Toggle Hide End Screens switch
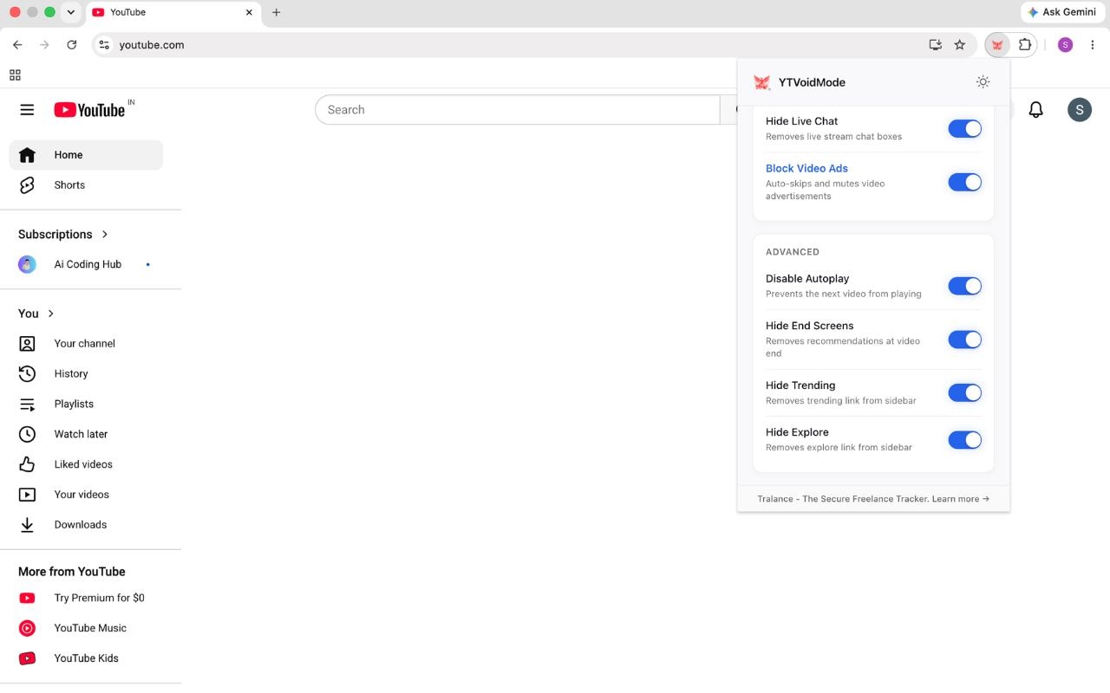Screen dimensions: 1110x693 964,340
